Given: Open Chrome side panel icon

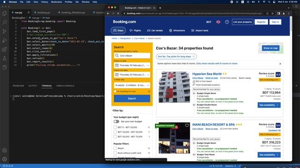Looking at the screenshot, I should pyautogui.click(x=278, y=14).
